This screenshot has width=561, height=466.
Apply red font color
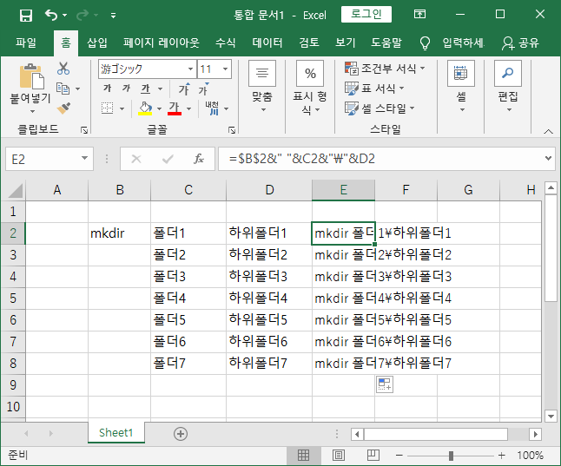click(x=175, y=108)
